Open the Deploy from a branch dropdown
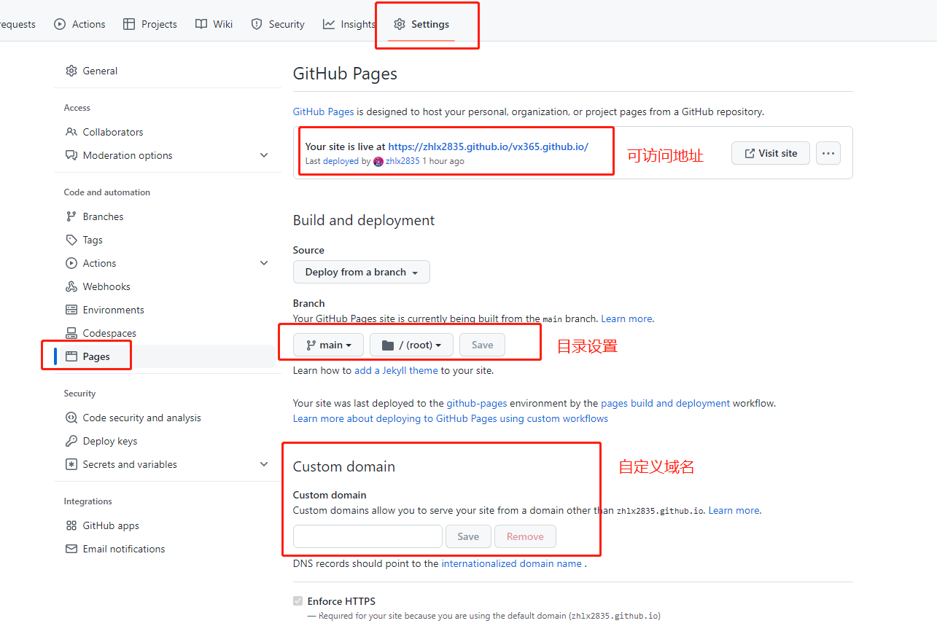This screenshot has width=937, height=626. point(361,271)
